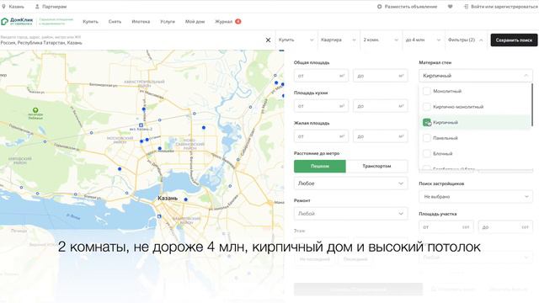539x303 pixels.
Task: Click the Площадь кухни от field
Action: pos(321,106)
